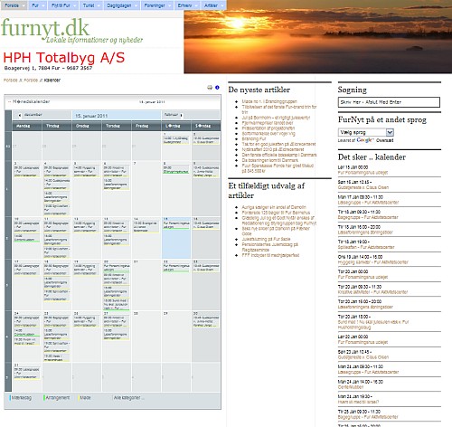Click the blue info icon above calendar
452x427 pixels.
tap(217, 88)
